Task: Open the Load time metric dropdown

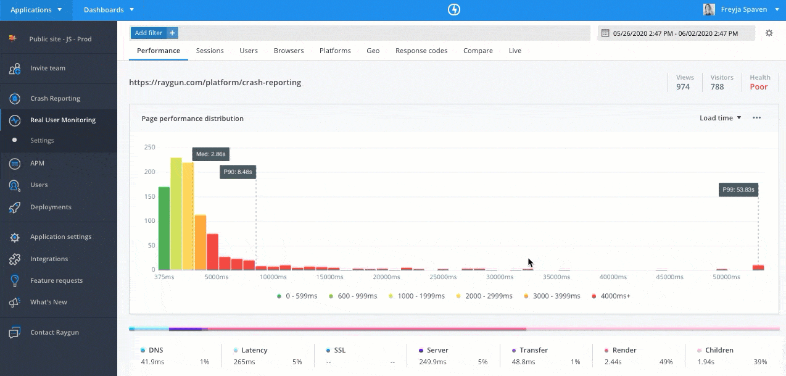Action: click(721, 118)
